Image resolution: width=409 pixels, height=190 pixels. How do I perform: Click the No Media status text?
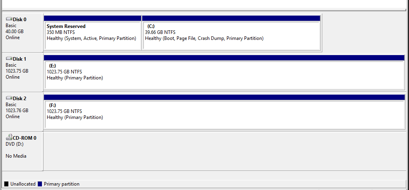click(x=16, y=156)
